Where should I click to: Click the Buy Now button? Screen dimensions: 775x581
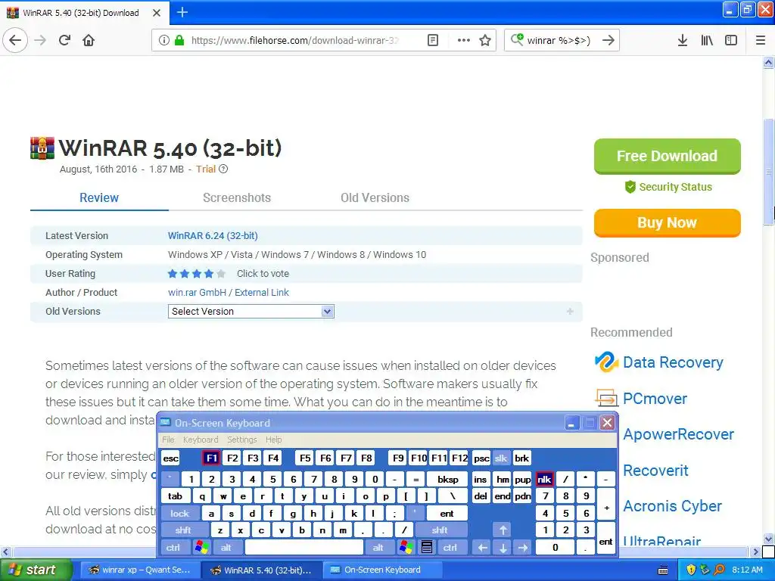(668, 223)
